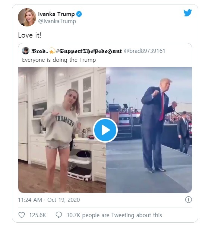Open the Ivanka Trump display name link
The image size is (215, 229).
pos(56,14)
